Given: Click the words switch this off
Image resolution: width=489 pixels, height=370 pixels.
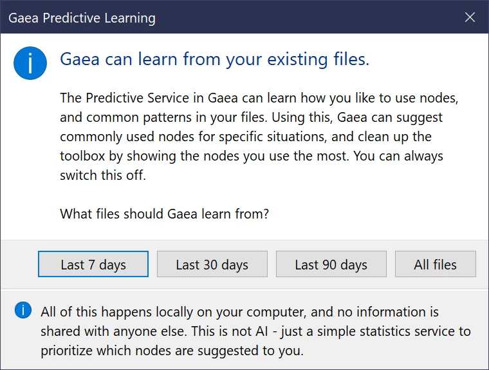Looking at the screenshot, I should [x=103, y=175].
